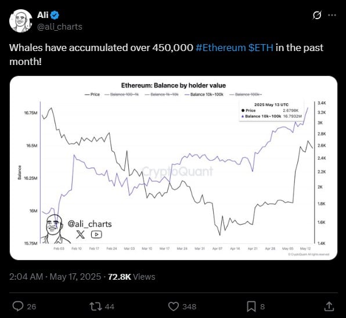346x318 pixels.
Task: Toggle the Balance 100-1k legend series
Action: coord(121,95)
